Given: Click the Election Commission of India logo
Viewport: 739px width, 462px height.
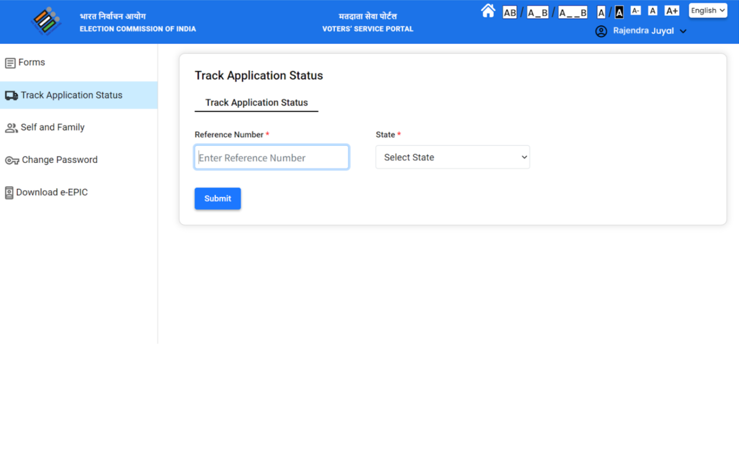Looking at the screenshot, I should [x=45, y=21].
